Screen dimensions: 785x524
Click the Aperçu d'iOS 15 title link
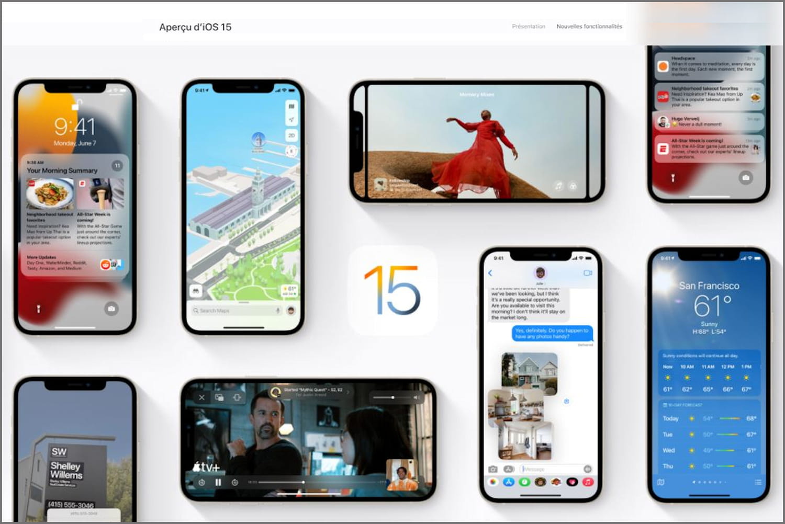[195, 27]
